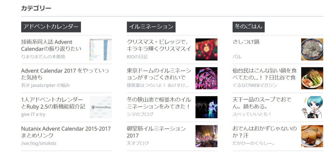Open the アドベントカレンダー category header
Screen dimensions: 336x164
click(51, 27)
